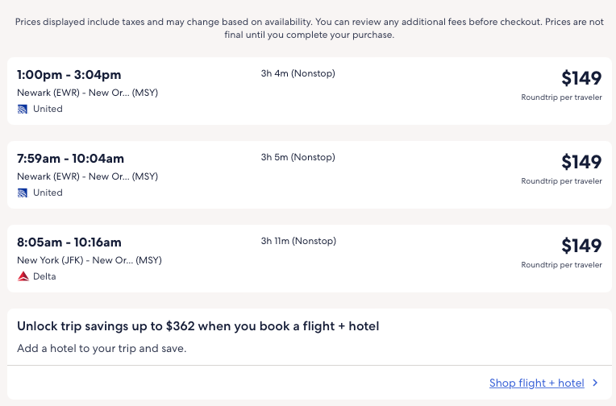The width and height of the screenshot is (616, 406).
Task: Click the $149 price on the Delta flight
Action: (581, 246)
